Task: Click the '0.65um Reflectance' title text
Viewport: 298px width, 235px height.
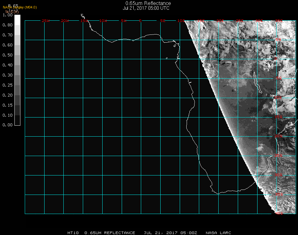Action: tap(148, 3)
